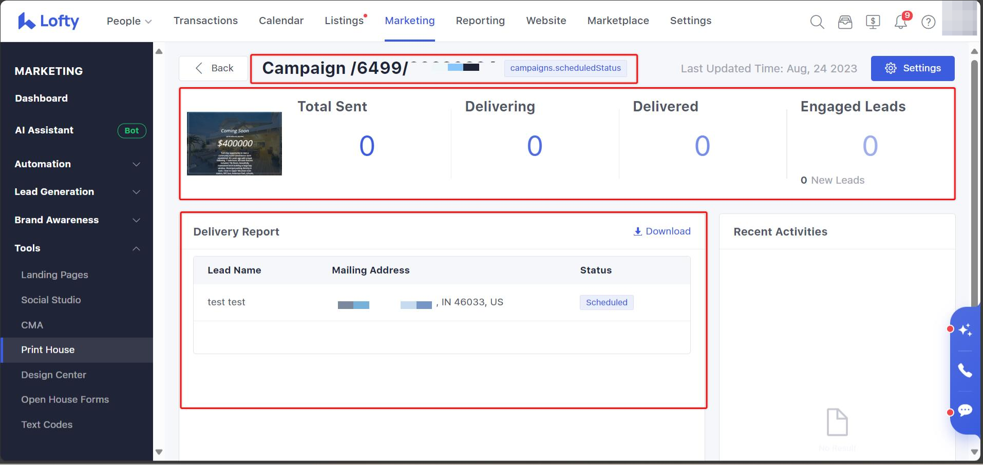The width and height of the screenshot is (983, 465).
Task: Open the AI sparkle assistant widget
Action: tap(965, 330)
